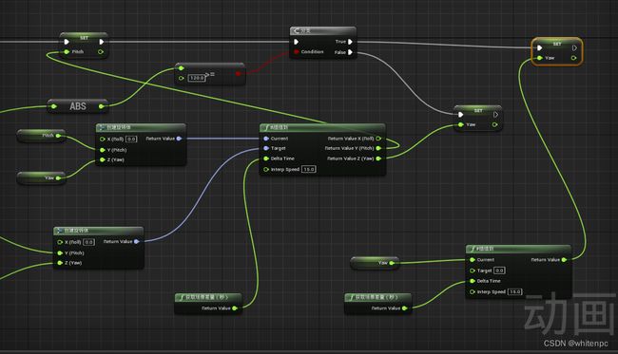Image resolution: width=618 pixels, height=354 pixels.
Task: Click the Current pin on the float interp node
Action: tap(473, 260)
